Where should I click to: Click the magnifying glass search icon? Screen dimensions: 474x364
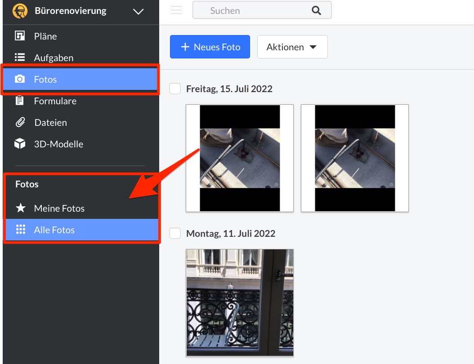point(317,10)
